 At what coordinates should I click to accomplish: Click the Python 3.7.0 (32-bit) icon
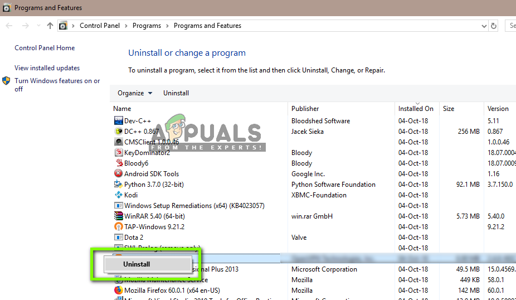[x=118, y=184]
